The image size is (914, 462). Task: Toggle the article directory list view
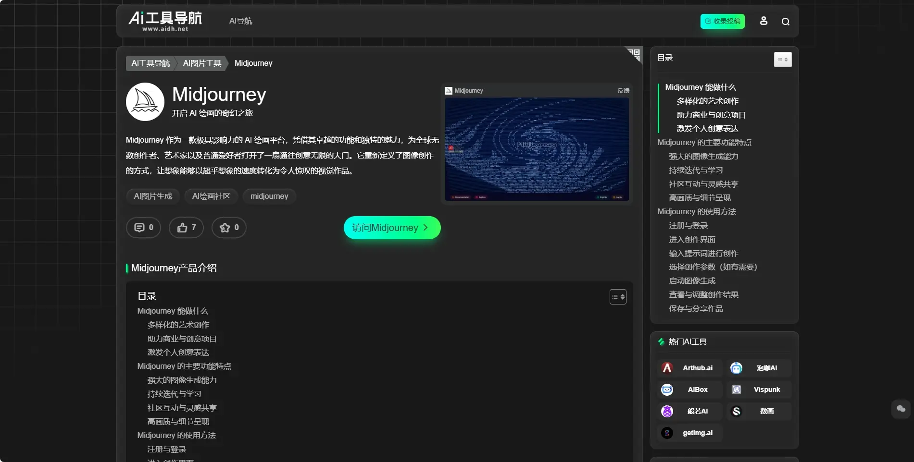[618, 297]
